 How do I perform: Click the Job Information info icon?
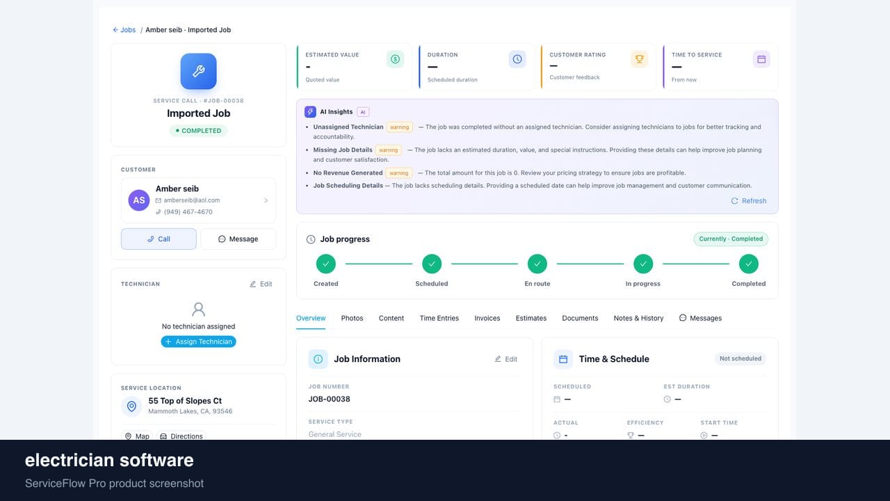(318, 359)
